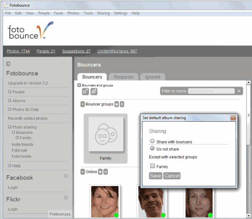Click first square icon beside Online

click(100, 172)
